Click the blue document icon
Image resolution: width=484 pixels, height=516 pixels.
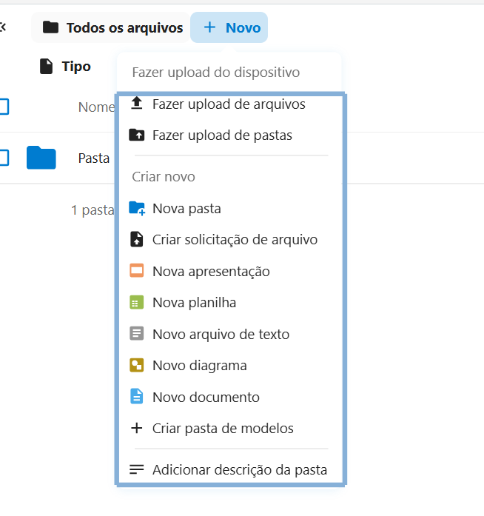click(x=137, y=397)
